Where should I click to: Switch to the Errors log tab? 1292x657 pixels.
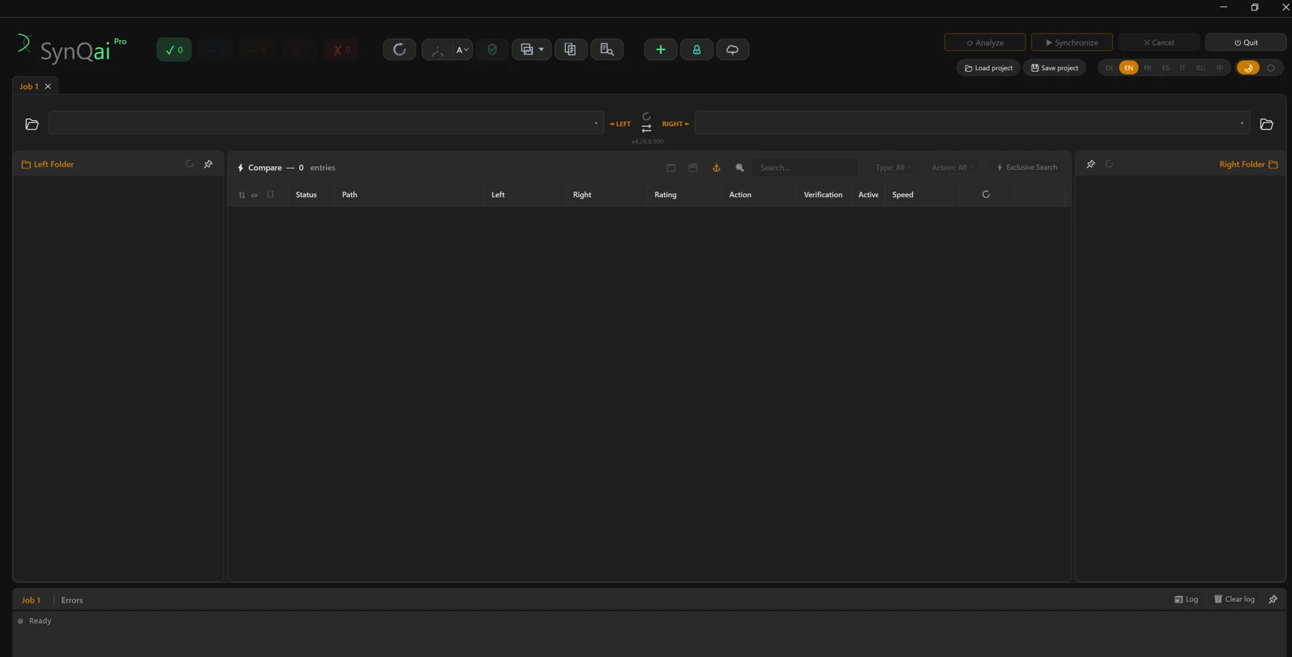[x=72, y=600]
